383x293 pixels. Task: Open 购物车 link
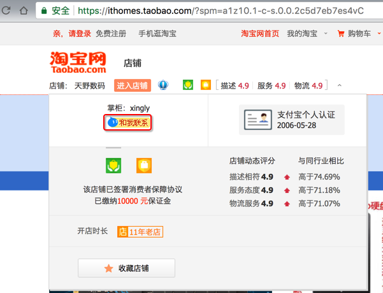359,34
